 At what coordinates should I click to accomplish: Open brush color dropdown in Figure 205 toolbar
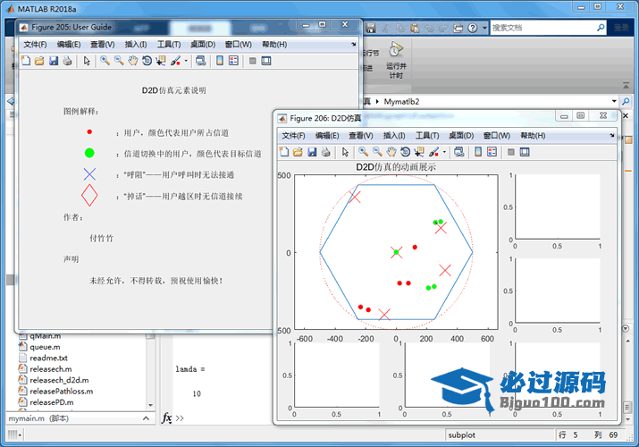point(186,61)
